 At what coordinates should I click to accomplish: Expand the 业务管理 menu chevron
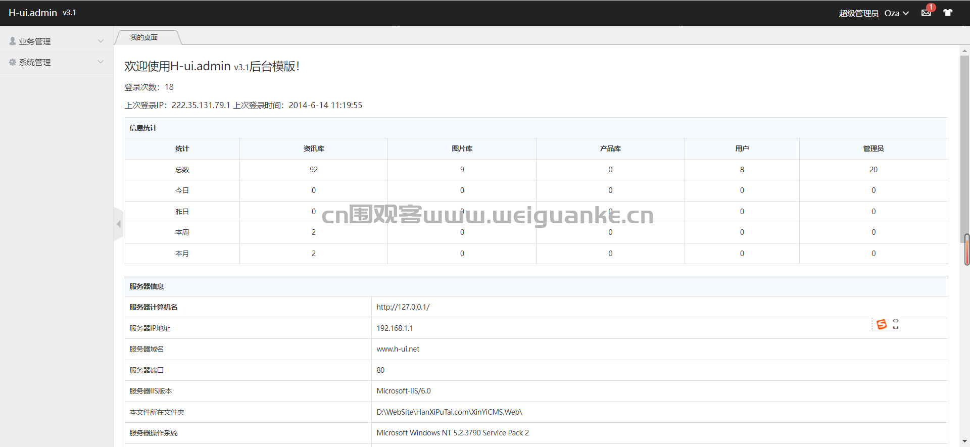pos(101,41)
